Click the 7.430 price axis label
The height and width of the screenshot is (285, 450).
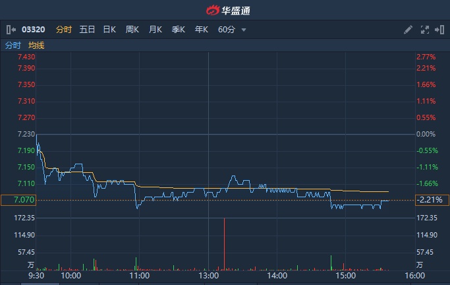[x=26, y=57]
